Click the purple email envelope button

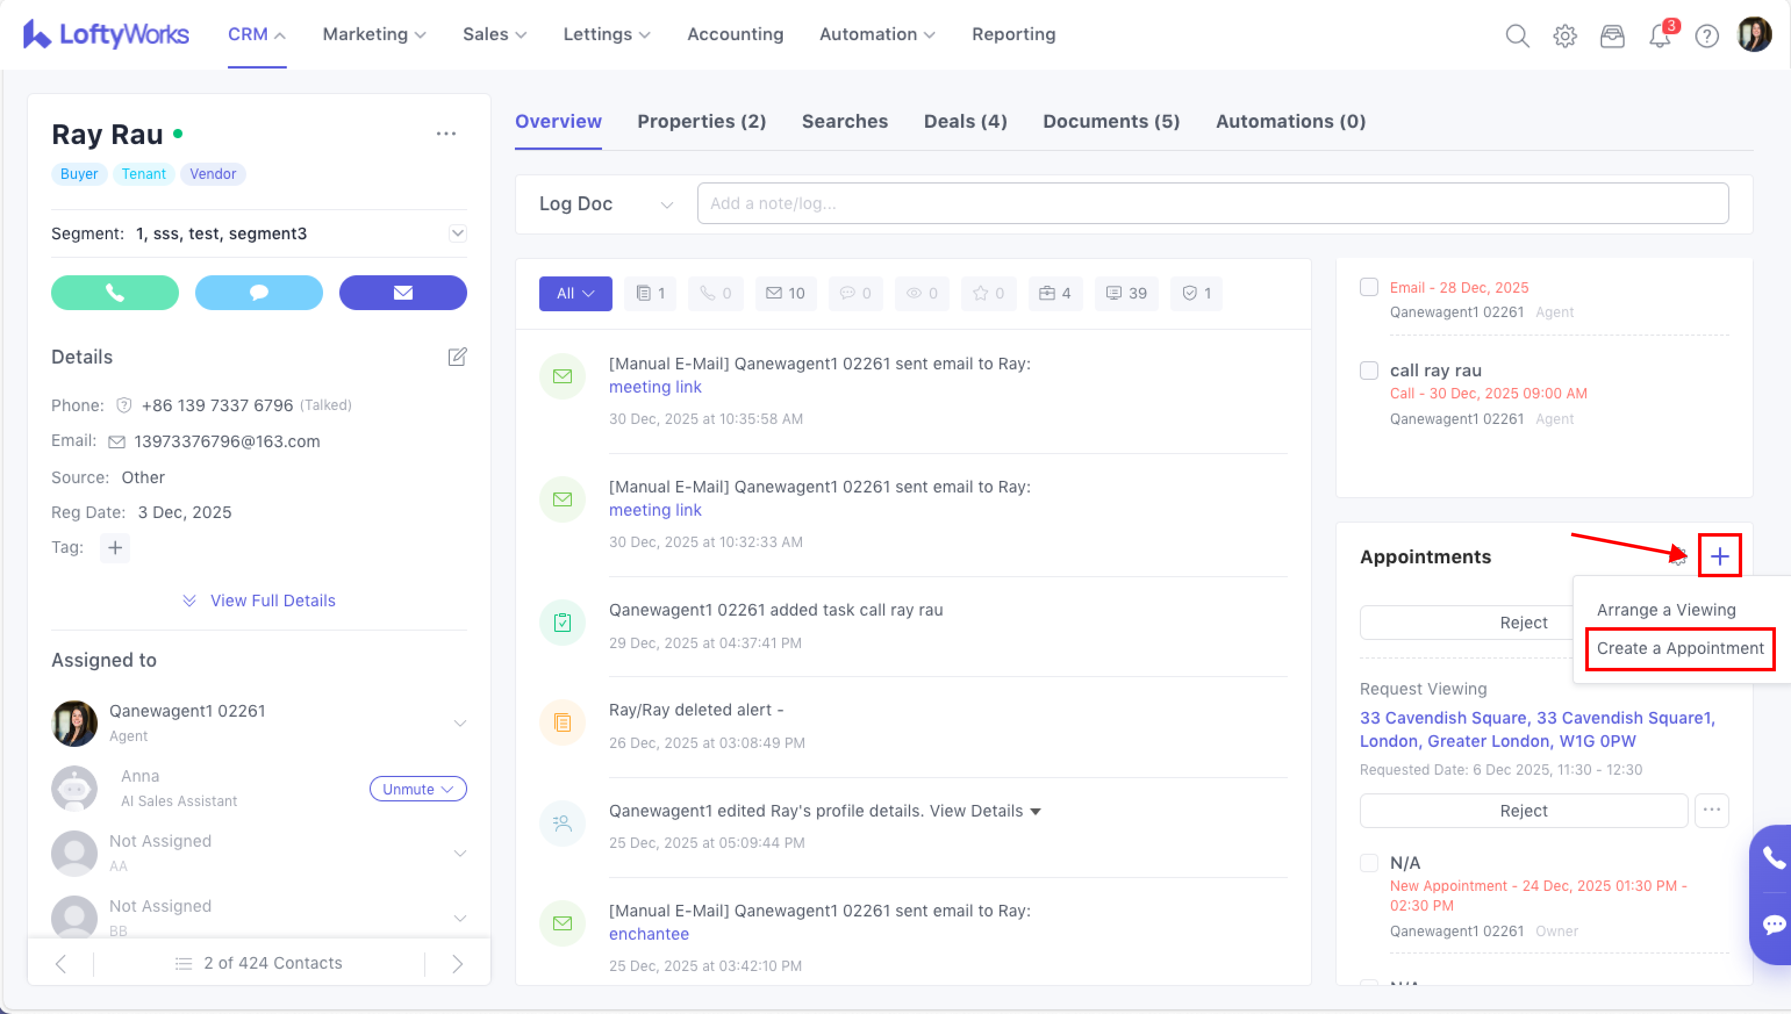click(x=402, y=293)
